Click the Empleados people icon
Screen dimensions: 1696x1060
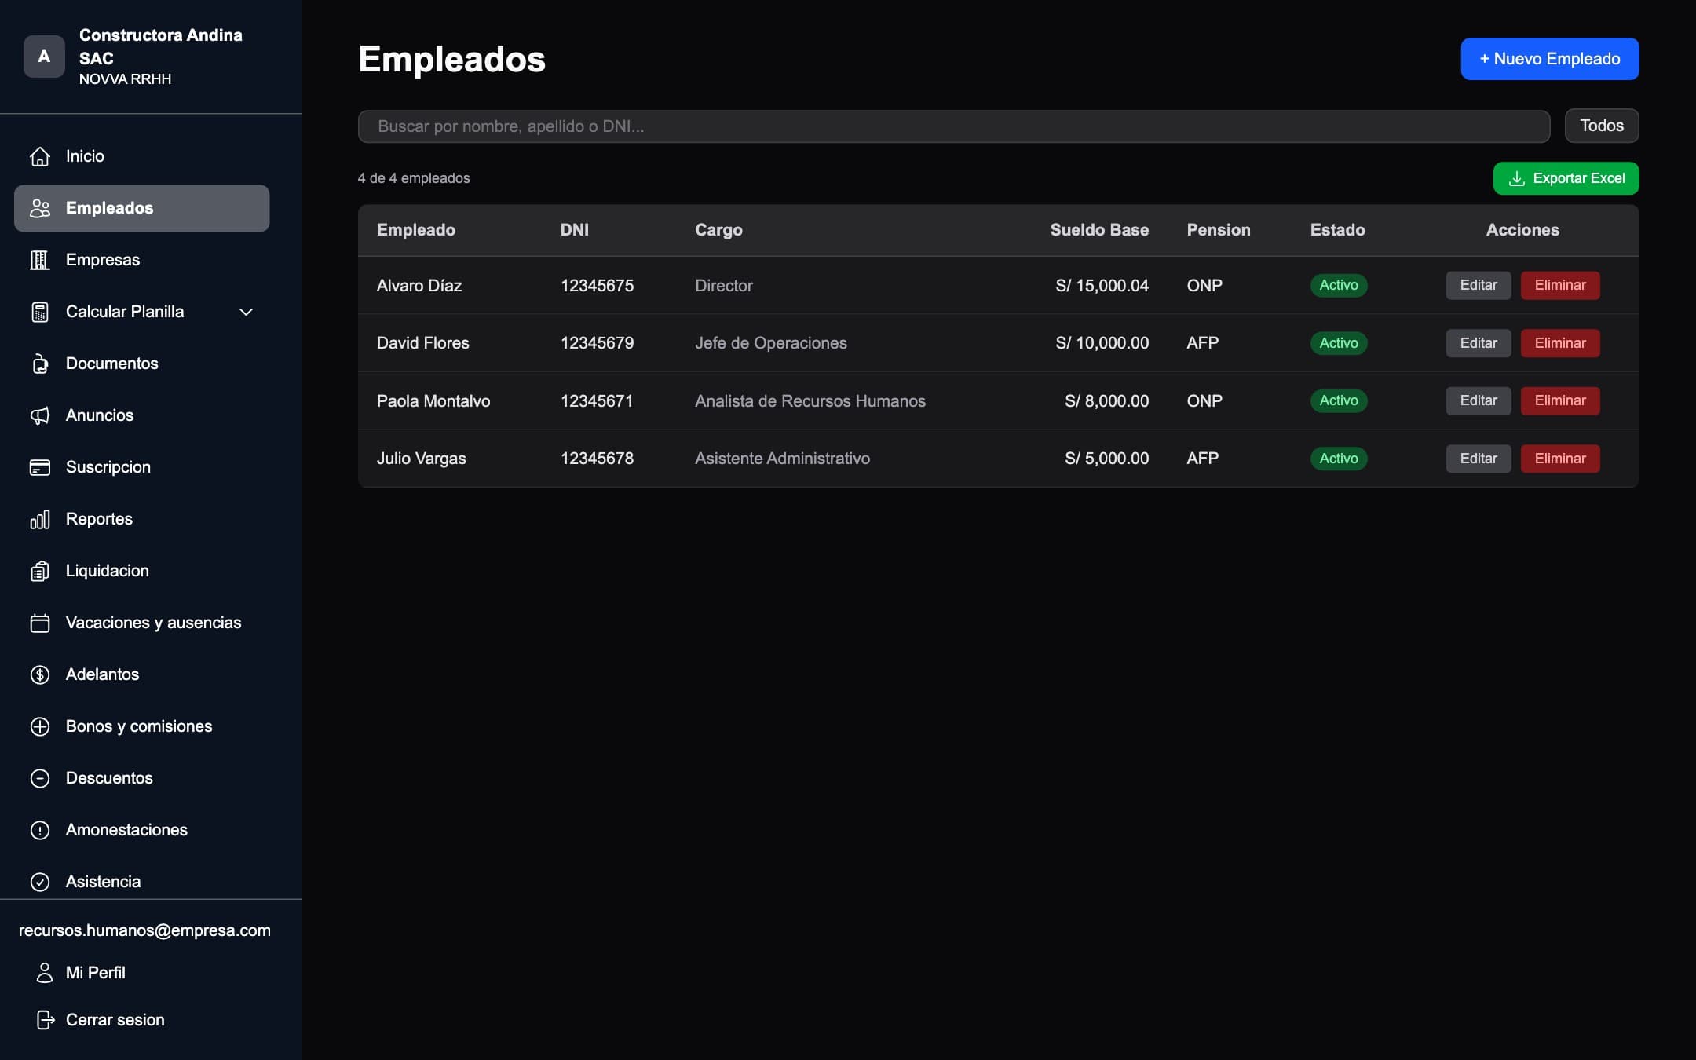[x=40, y=208]
